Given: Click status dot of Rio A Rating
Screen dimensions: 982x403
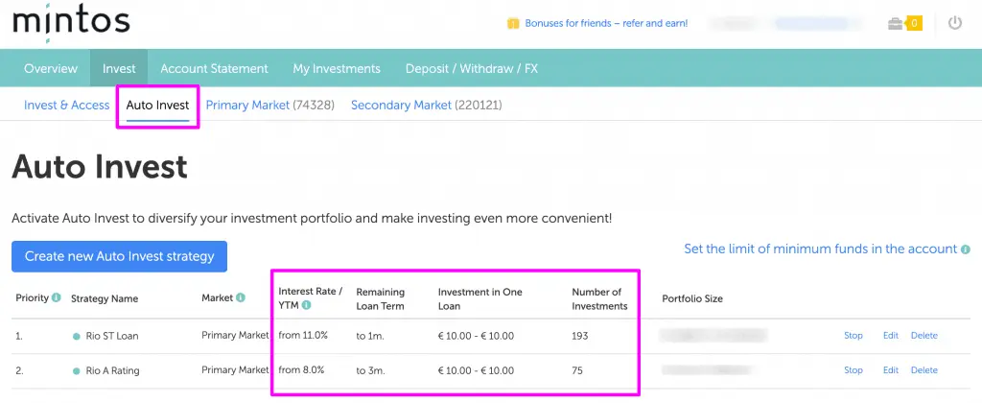Looking at the screenshot, I should (77, 370).
